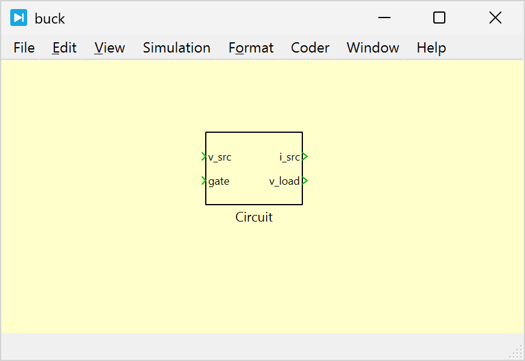
Task: Click the resize grip in bottom-right corner
Action: 517,353
